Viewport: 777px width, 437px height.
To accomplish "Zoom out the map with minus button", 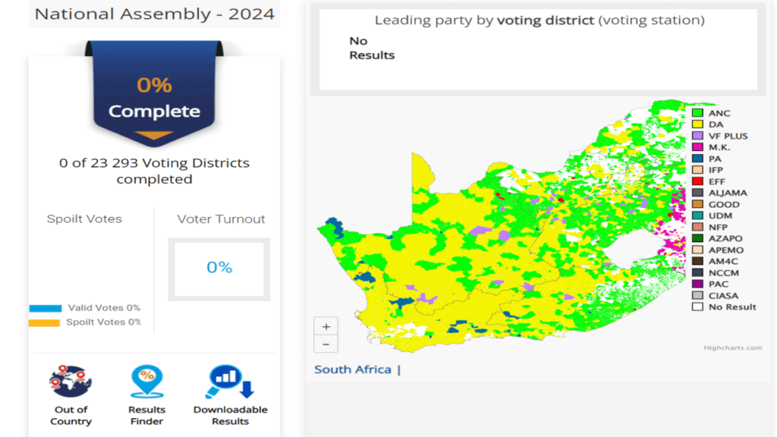I will pyautogui.click(x=326, y=344).
